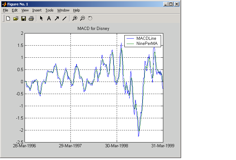Expand the Insert menu
The width and height of the screenshot is (236, 160).
click(x=37, y=10)
